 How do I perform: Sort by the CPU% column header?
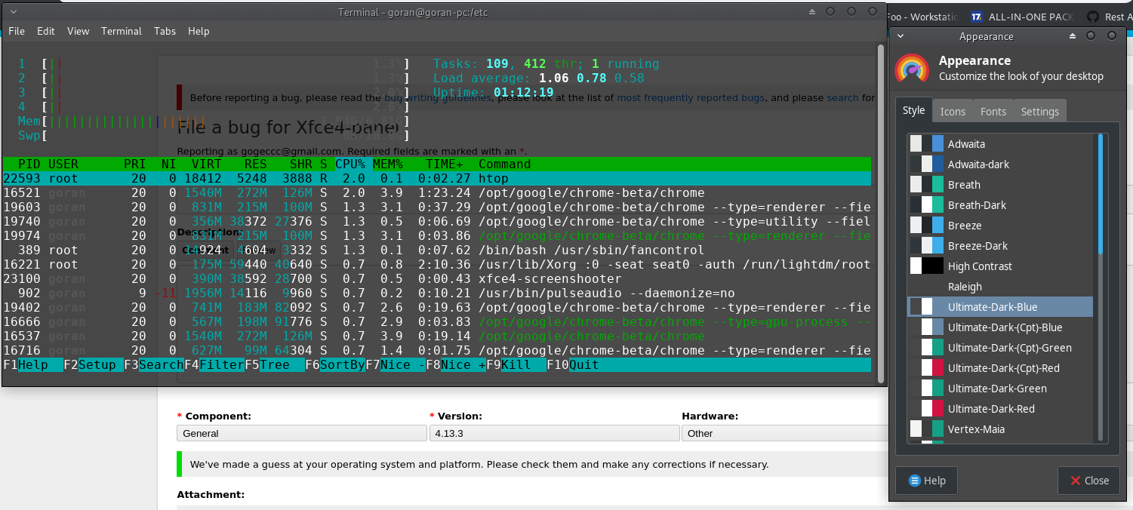click(x=350, y=164)
